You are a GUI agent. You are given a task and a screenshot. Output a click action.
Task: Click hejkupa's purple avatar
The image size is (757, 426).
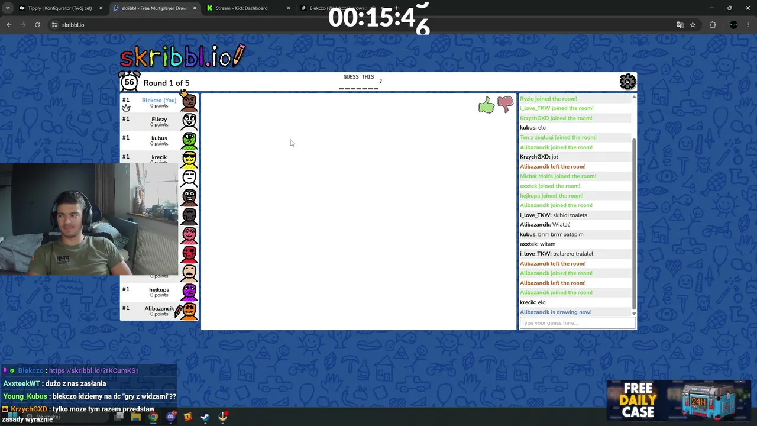[x=189, y=292]
